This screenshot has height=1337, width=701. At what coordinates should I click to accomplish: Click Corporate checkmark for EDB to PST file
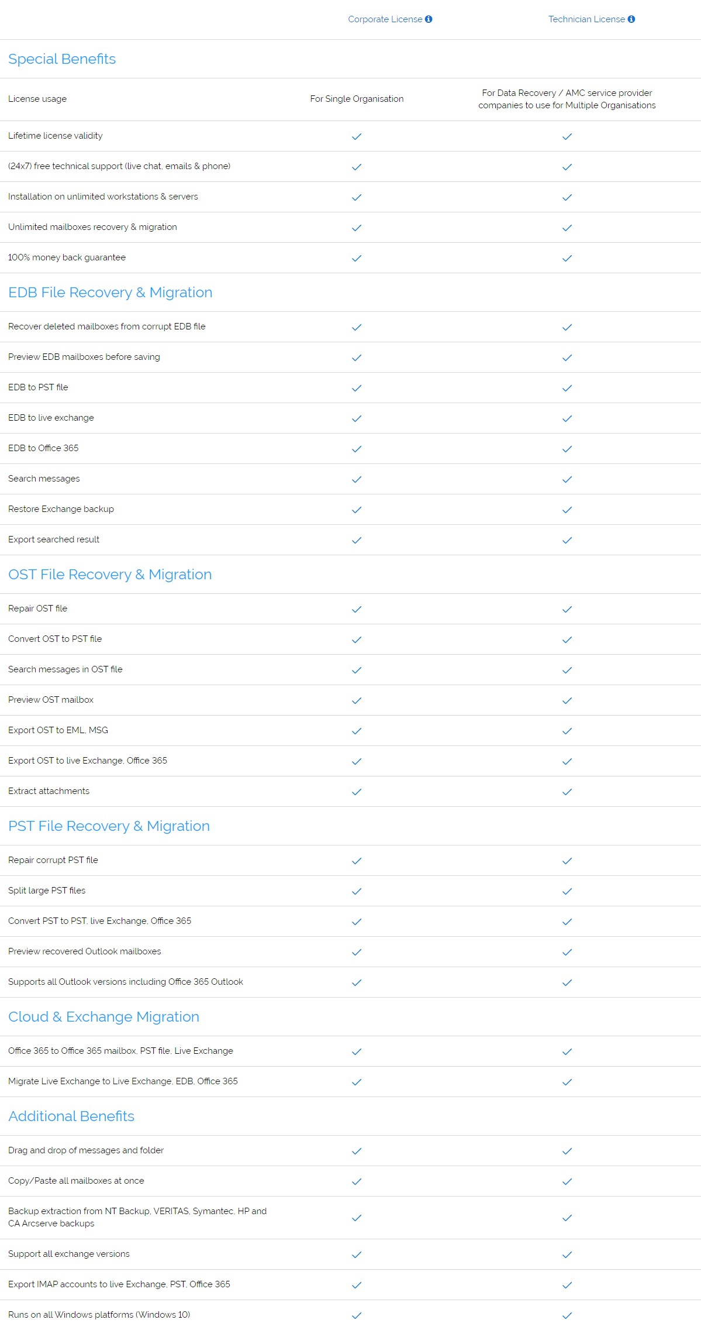pyautogui.click(x=357, y=388)
